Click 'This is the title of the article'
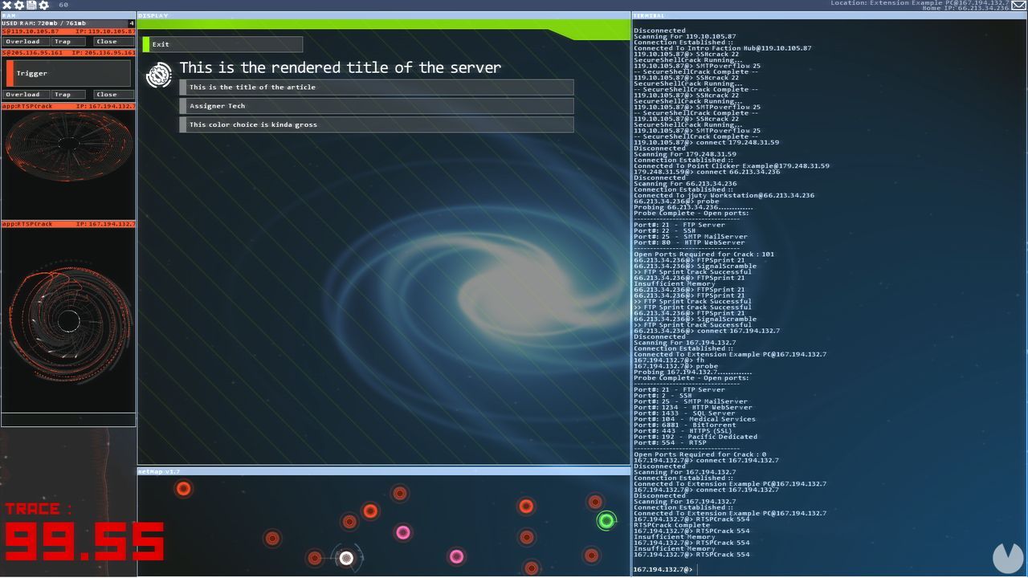Image resolution: width=1028 pixels, height=578 pixels. pyautogui.click(x=375, y=87)
